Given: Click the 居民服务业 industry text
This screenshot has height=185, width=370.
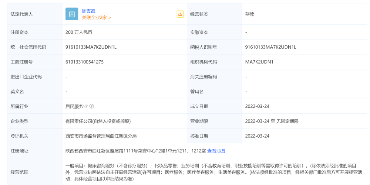Looking at the screenshot, I should [77, 106].
